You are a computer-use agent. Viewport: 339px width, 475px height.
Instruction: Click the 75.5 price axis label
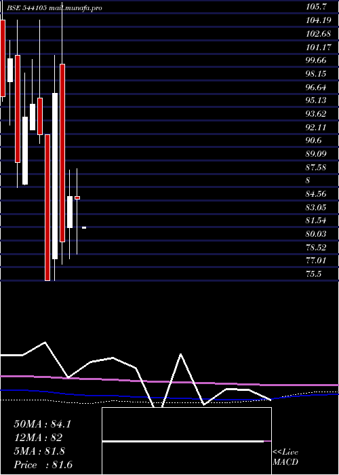pos(313,274)
